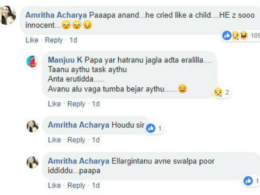
Task: Reply to the 'Houdu sir' comment
Action: [x=76, y=140]
